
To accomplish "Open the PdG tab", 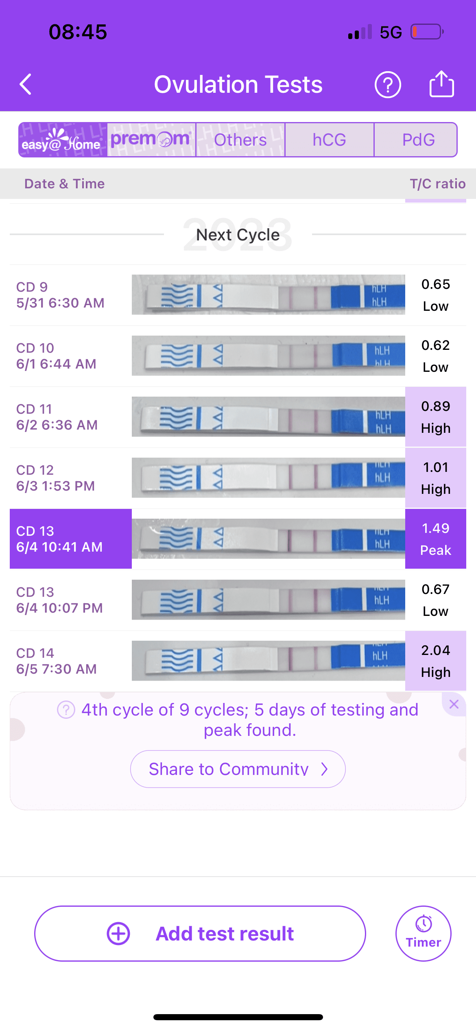I will tap(418, 140).
